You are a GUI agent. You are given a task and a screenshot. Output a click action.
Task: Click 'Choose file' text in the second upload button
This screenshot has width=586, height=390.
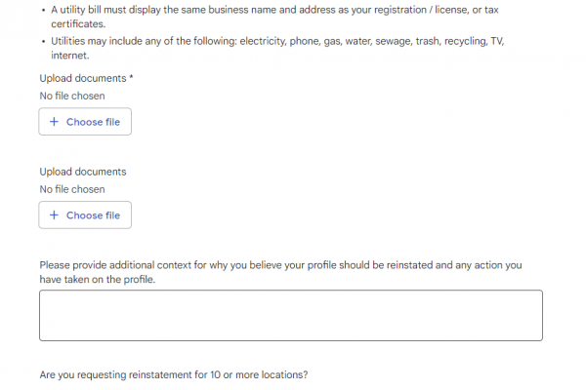(x=93, y=215)
